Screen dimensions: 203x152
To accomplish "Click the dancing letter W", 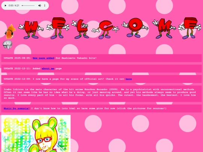I will (31, 30).
